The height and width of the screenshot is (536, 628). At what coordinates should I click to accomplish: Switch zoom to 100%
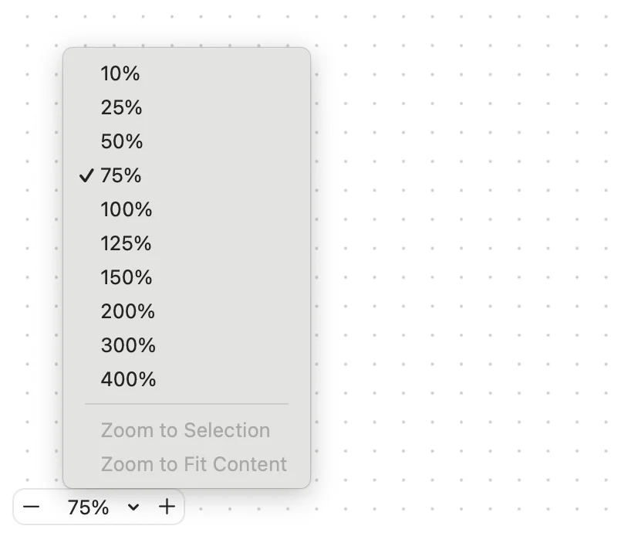127,210
